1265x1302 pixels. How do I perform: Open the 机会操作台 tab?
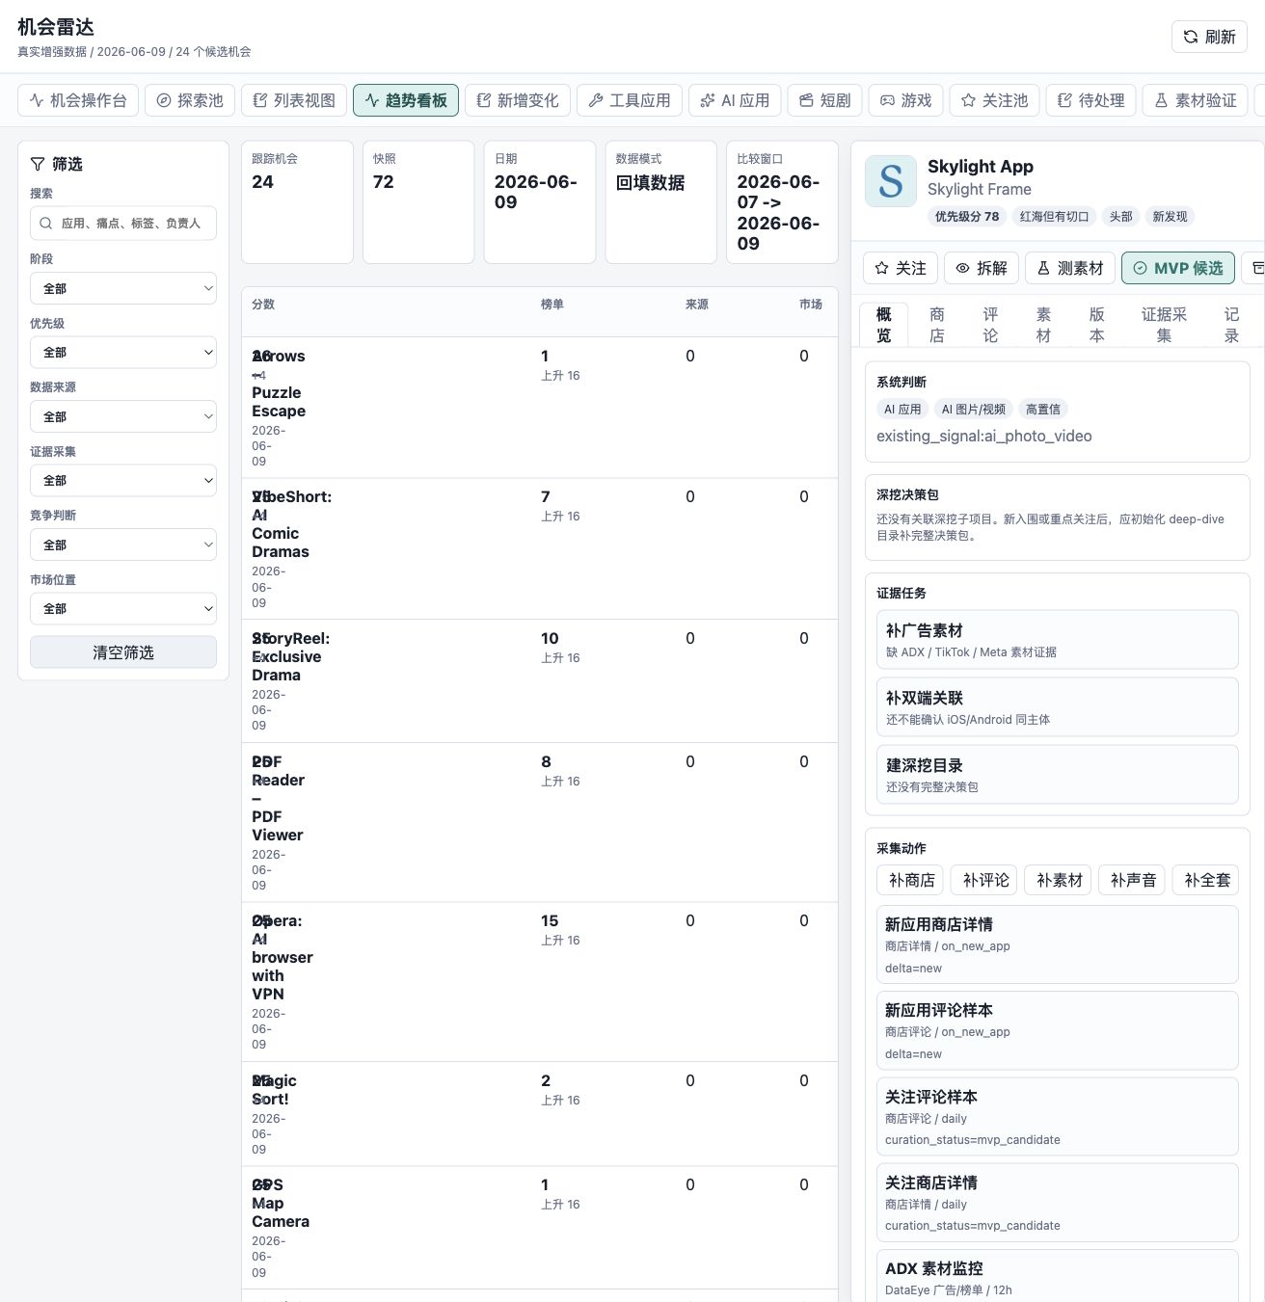pos(78,100)
